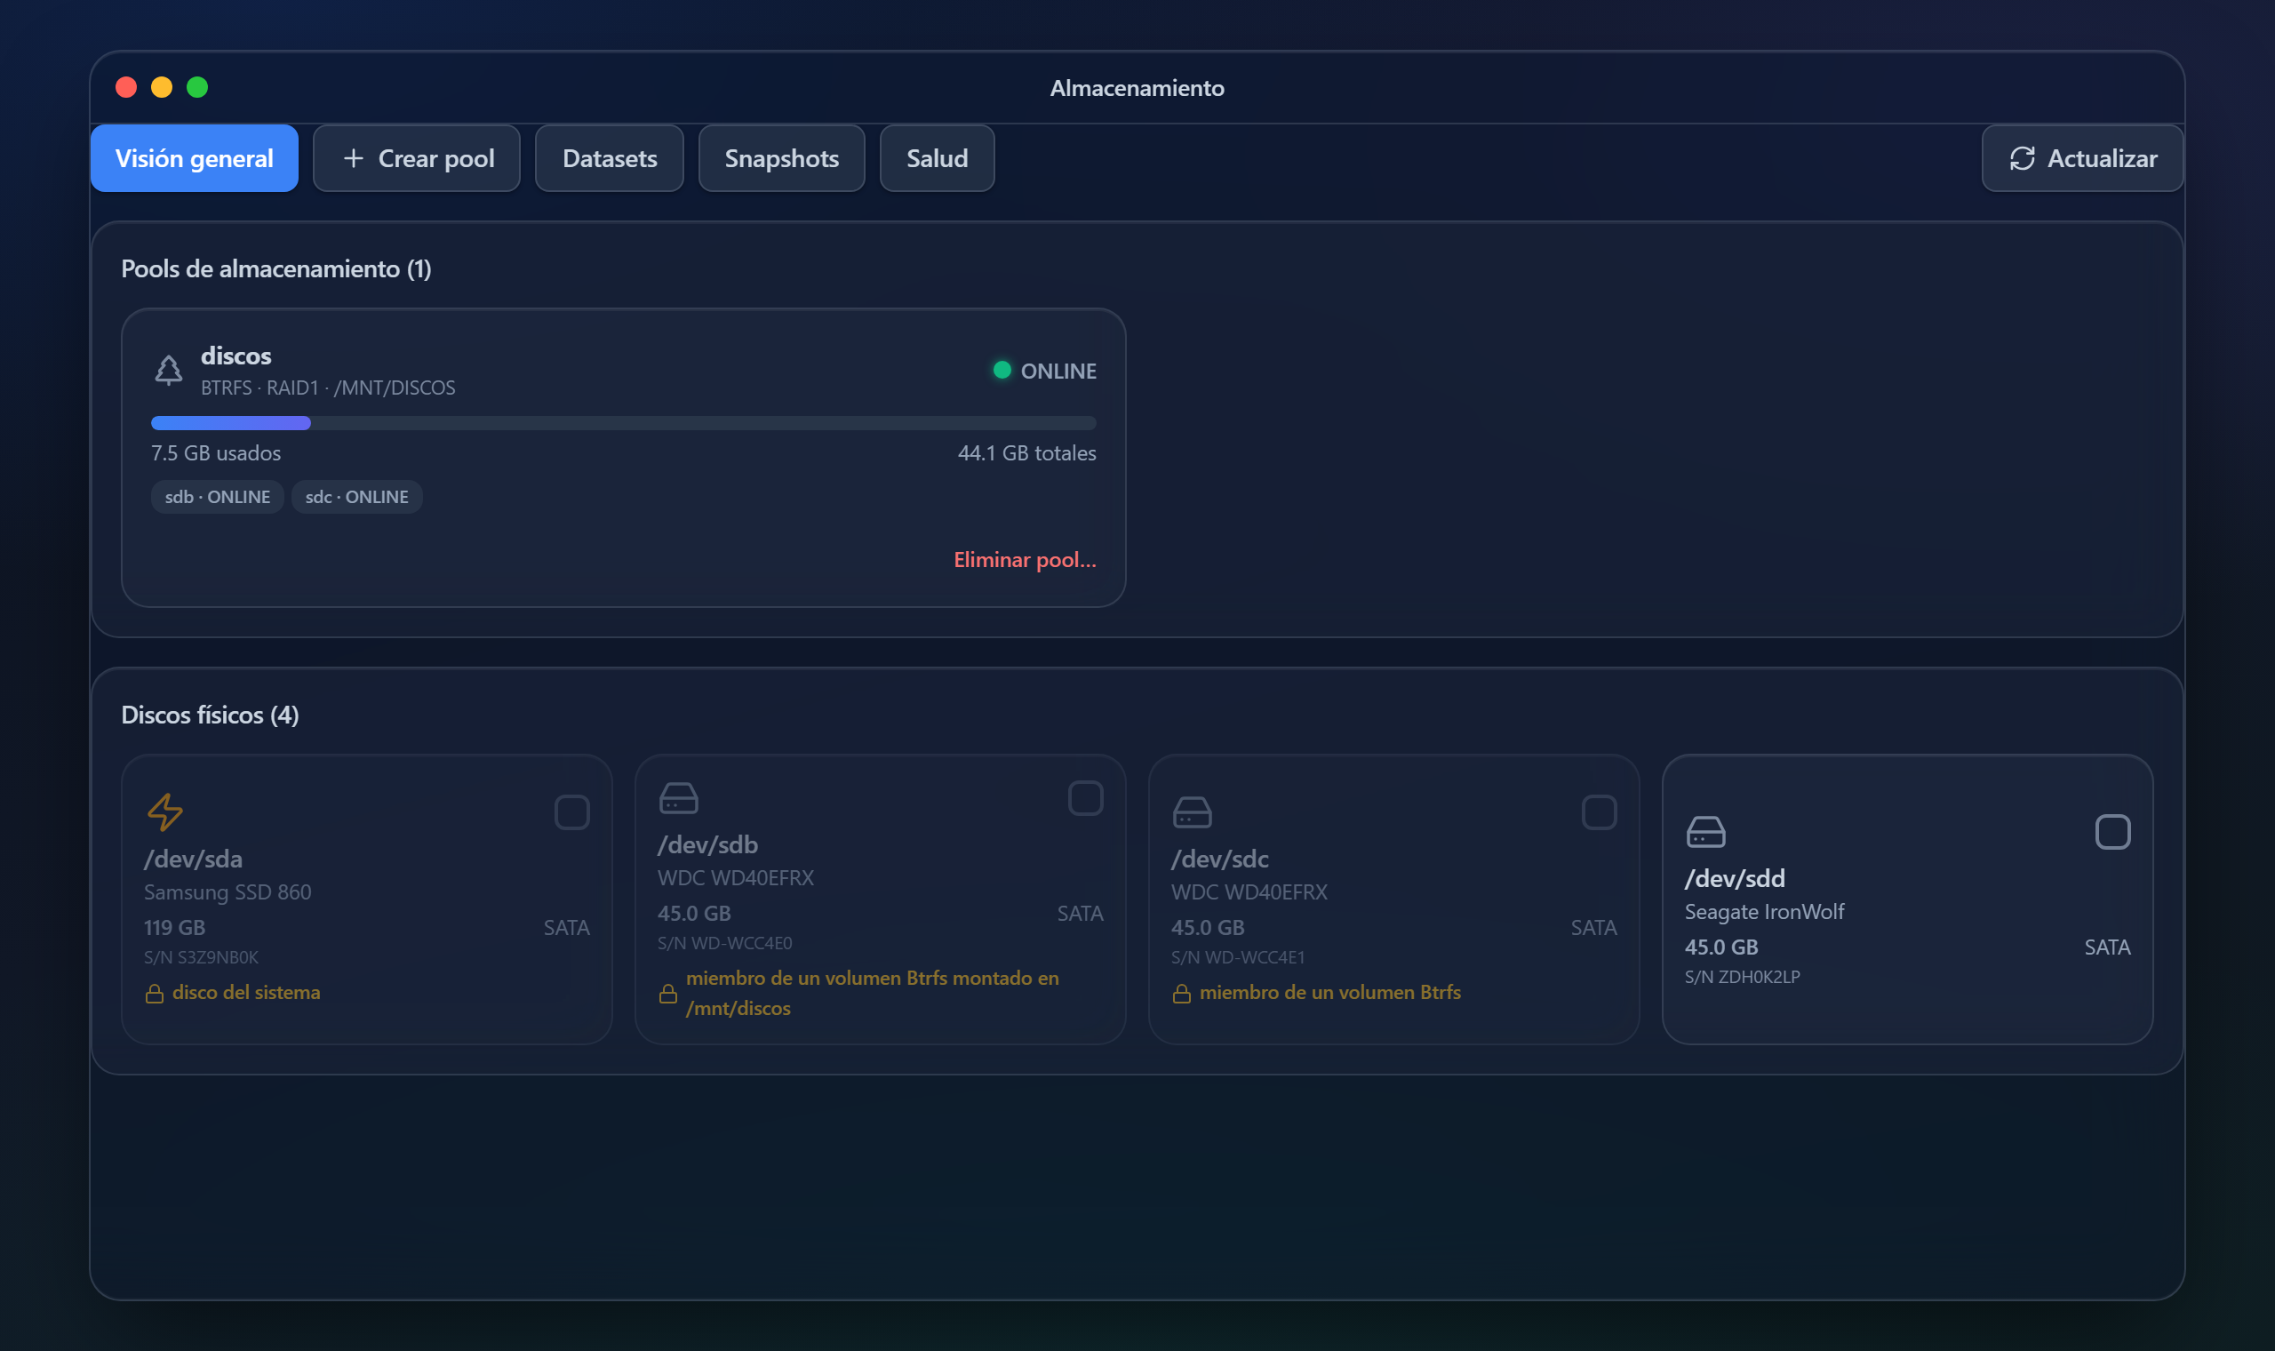The width and height of the screenshot is (2275, 1351).
Task: Click the Seagate IronWolf model text
Action: pos(1765,912)
